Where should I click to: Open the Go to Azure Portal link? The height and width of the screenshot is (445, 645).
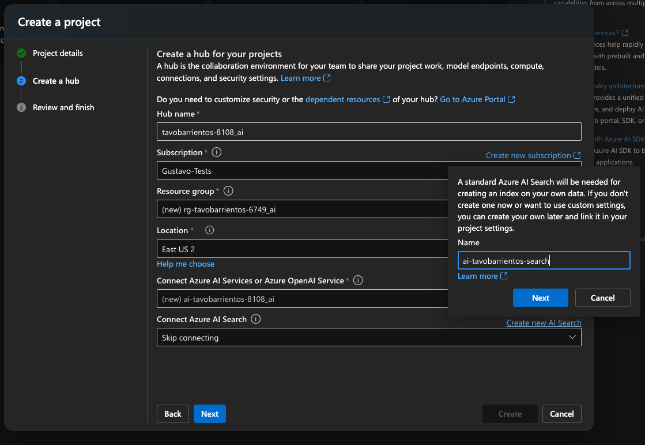point(473,99)
